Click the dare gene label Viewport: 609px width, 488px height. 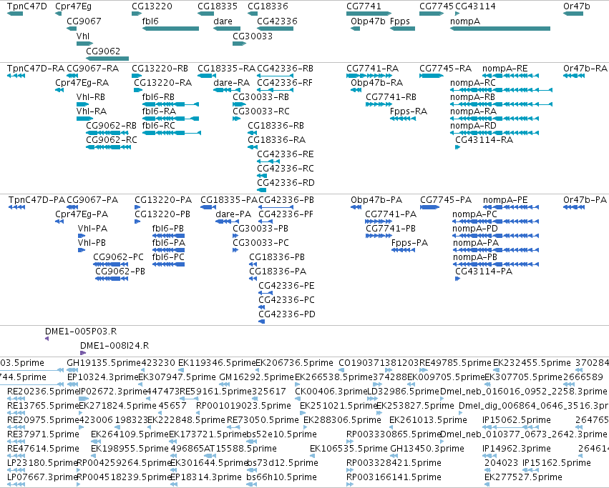point(223,21)
